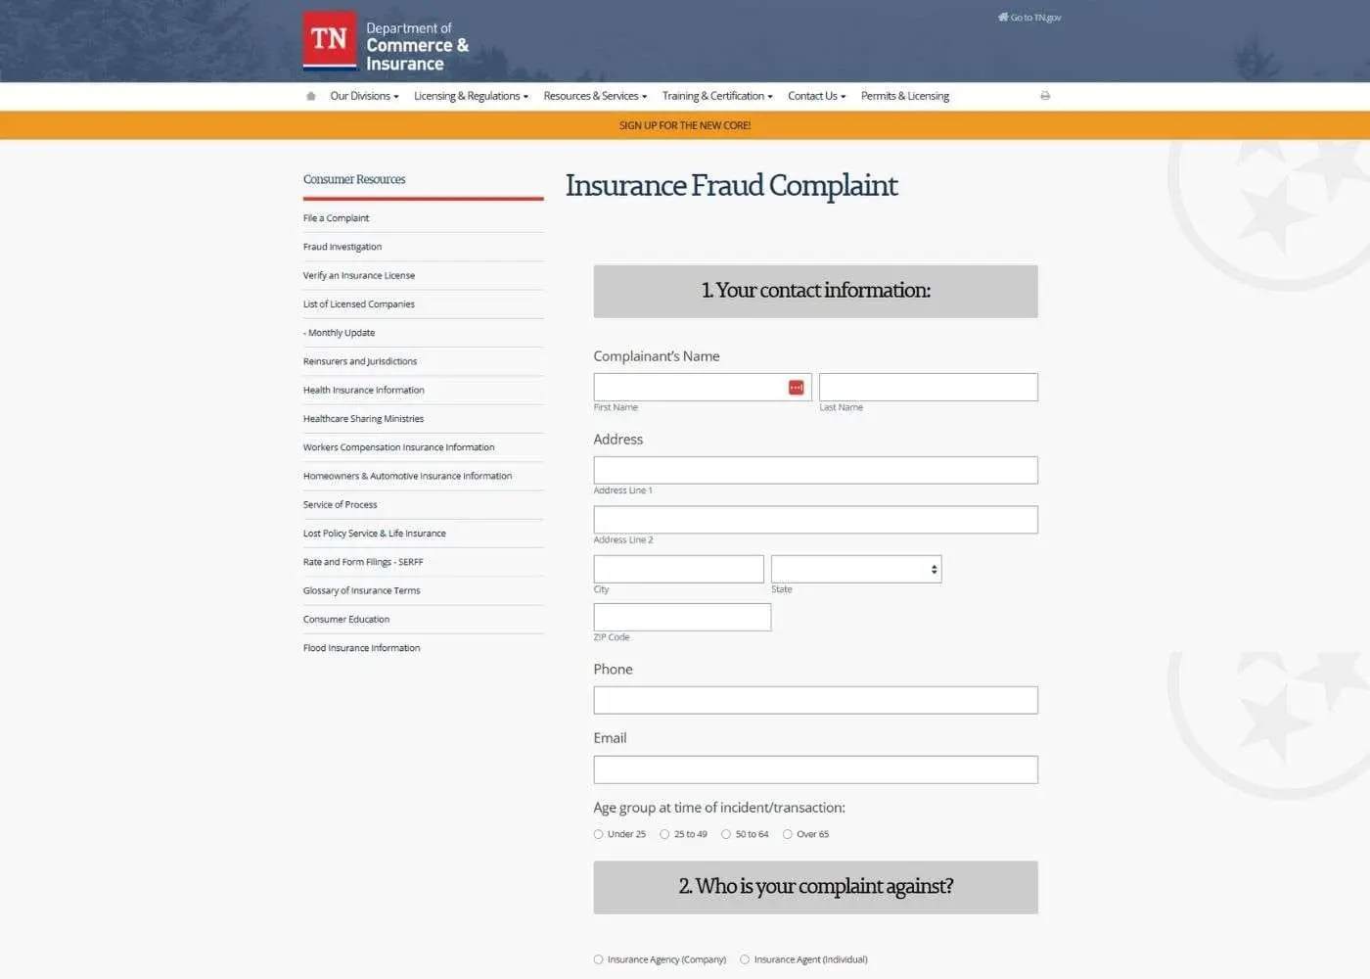
Task: Expand the Resources & Services menu
Action: coord(595,96)
